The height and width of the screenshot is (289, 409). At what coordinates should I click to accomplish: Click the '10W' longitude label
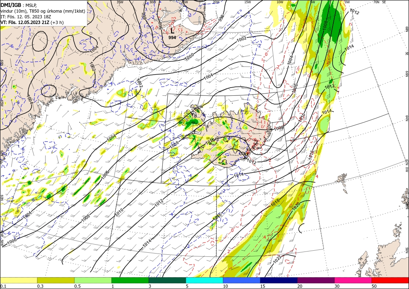tap(280, 2)
